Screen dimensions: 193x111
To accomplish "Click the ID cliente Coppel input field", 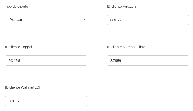I will coord(46,60).
